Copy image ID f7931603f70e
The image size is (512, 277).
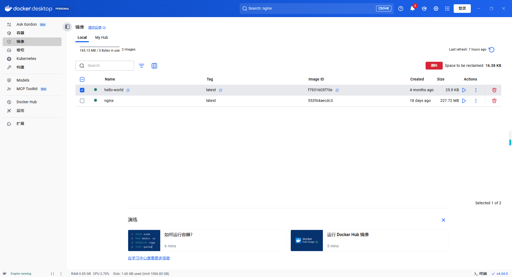tap(337, 90)
